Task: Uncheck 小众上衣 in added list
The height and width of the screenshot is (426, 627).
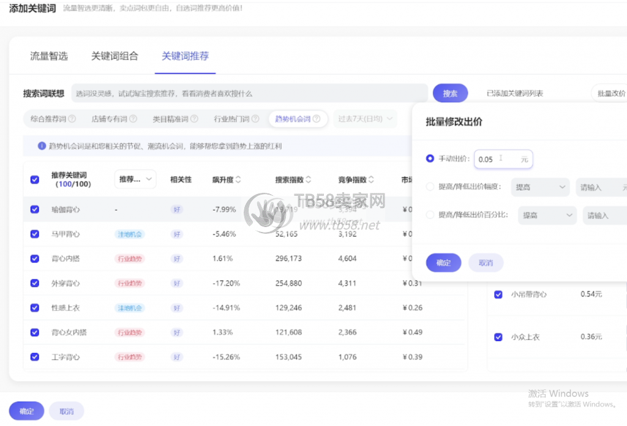Action: pos(498,337)
